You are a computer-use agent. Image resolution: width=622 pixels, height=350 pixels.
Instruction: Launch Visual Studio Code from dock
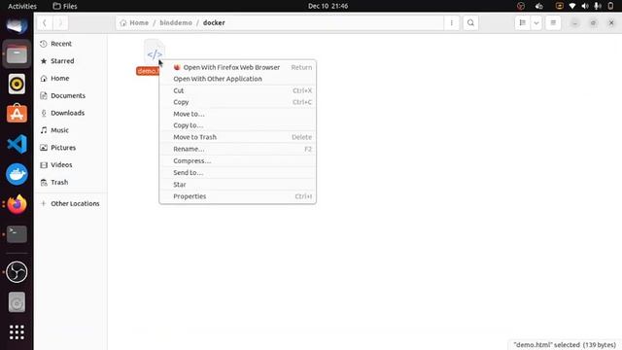tap(17, 144)
